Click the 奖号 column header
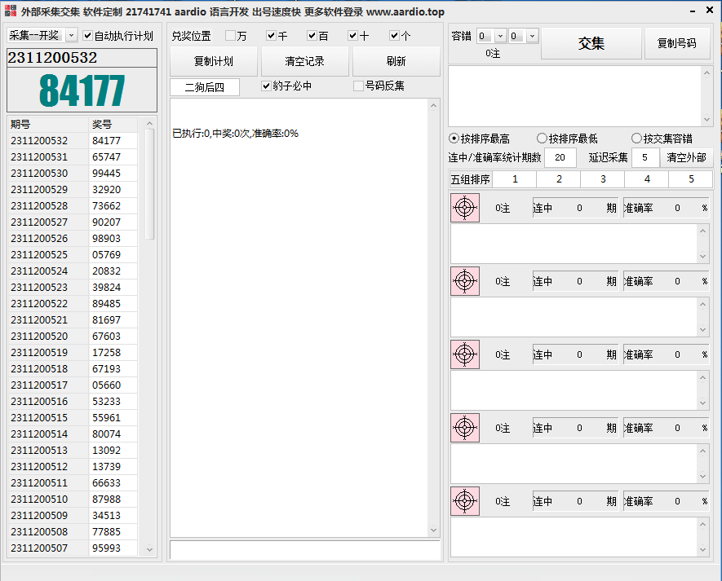 (x=113, y=124)
